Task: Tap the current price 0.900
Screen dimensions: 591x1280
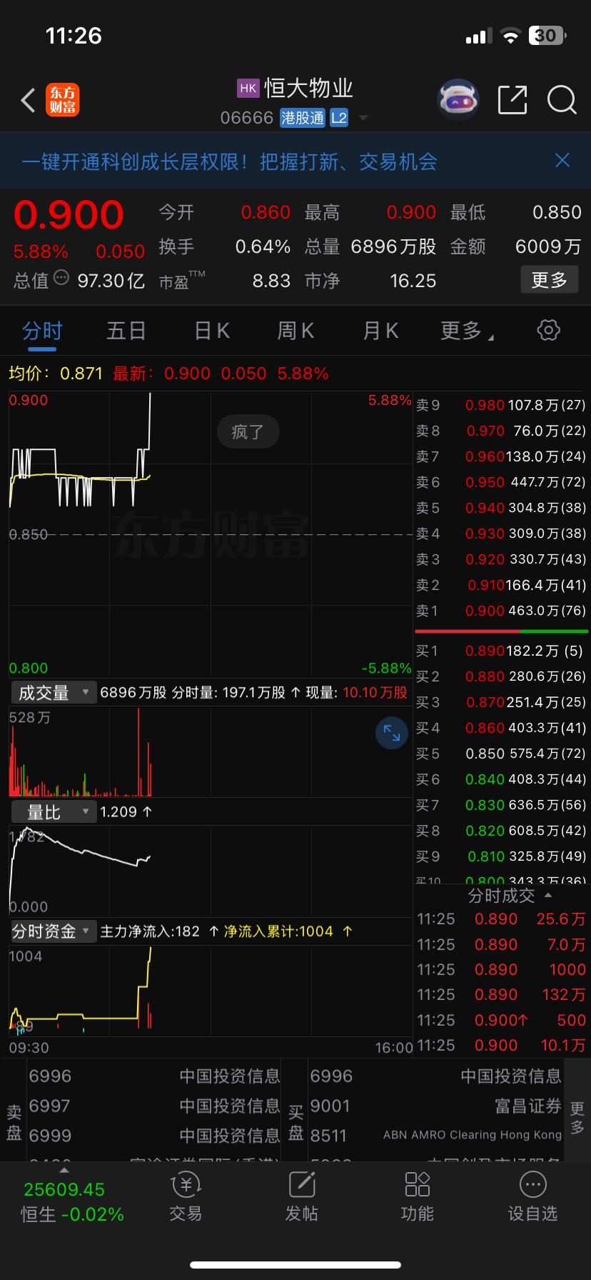Action: [x=69, y=214]
